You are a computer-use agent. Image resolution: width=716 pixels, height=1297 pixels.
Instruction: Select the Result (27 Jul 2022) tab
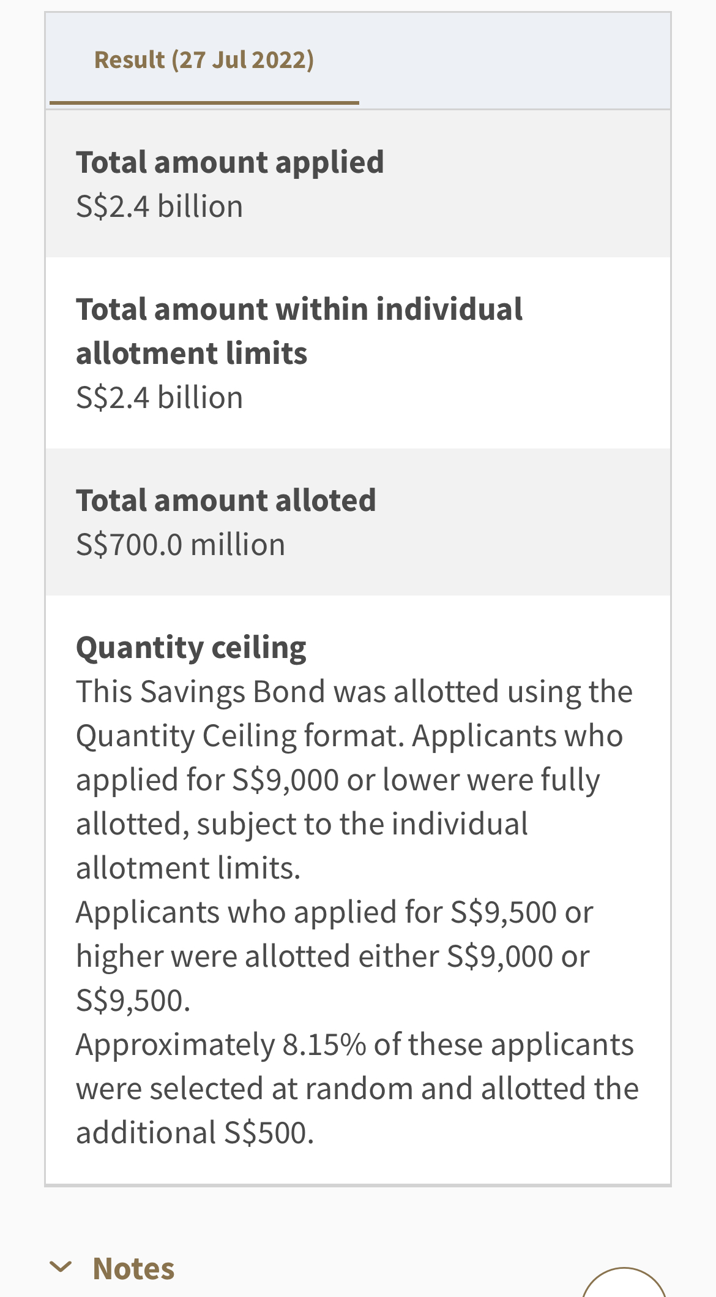(204, 60)
